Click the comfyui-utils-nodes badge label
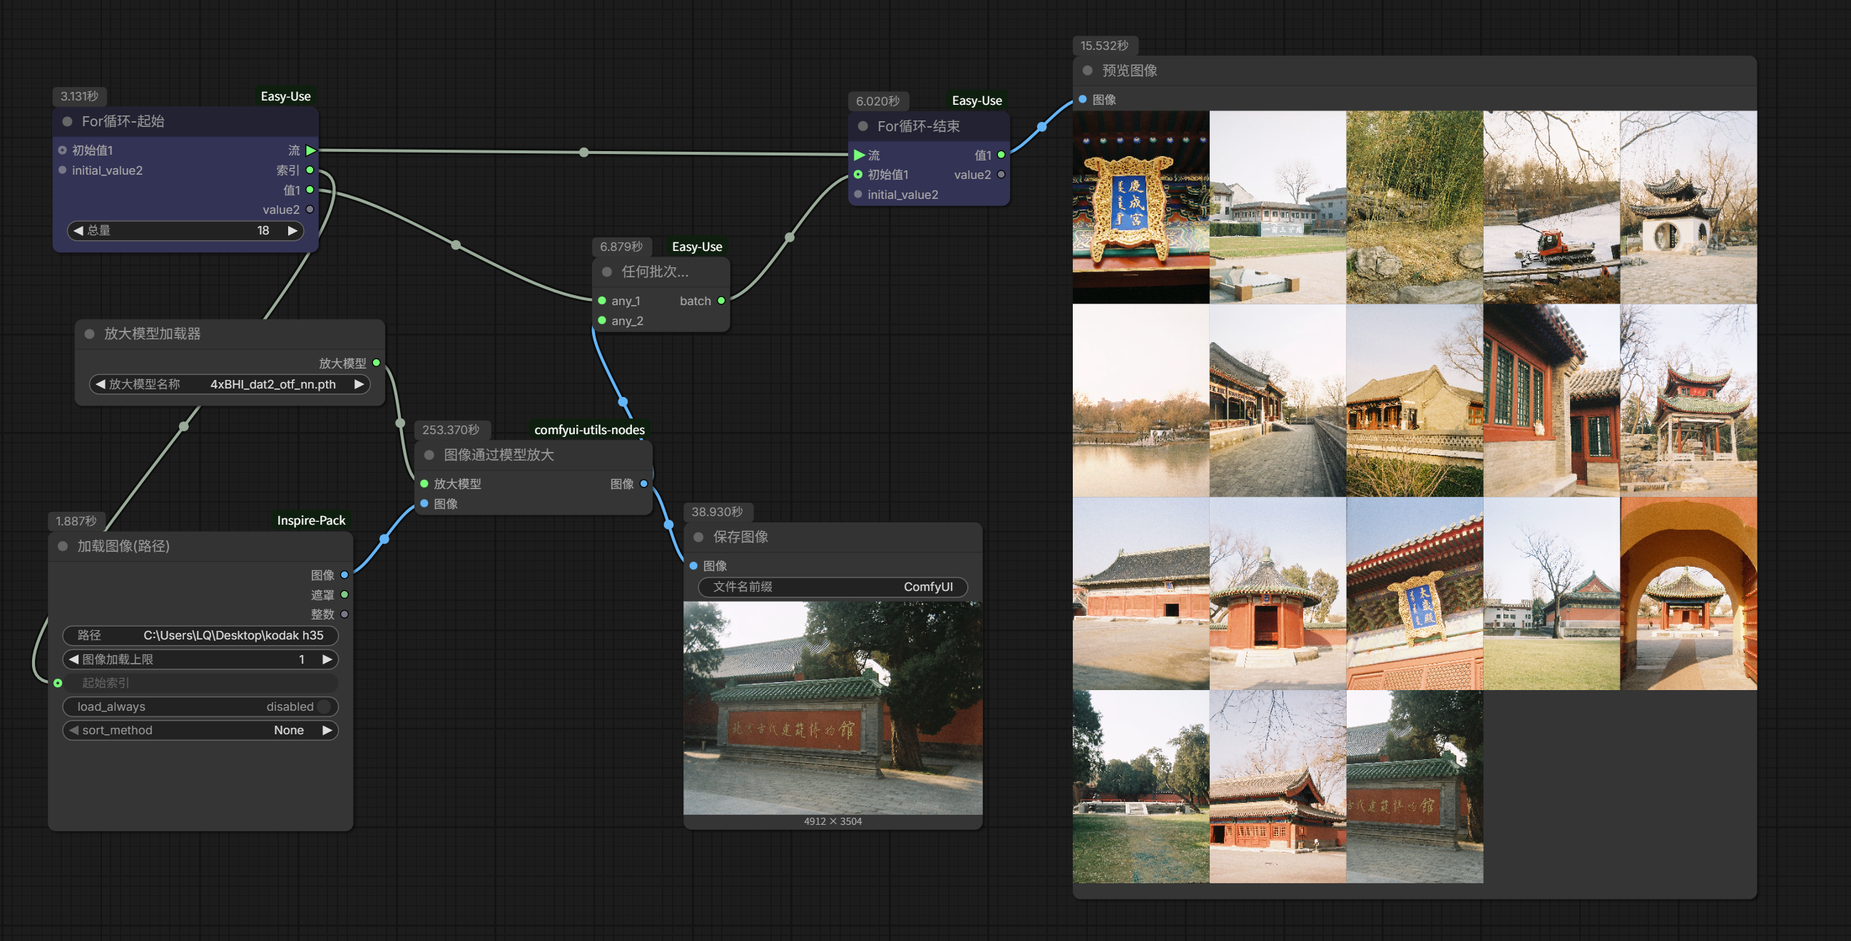 (588, 430)
